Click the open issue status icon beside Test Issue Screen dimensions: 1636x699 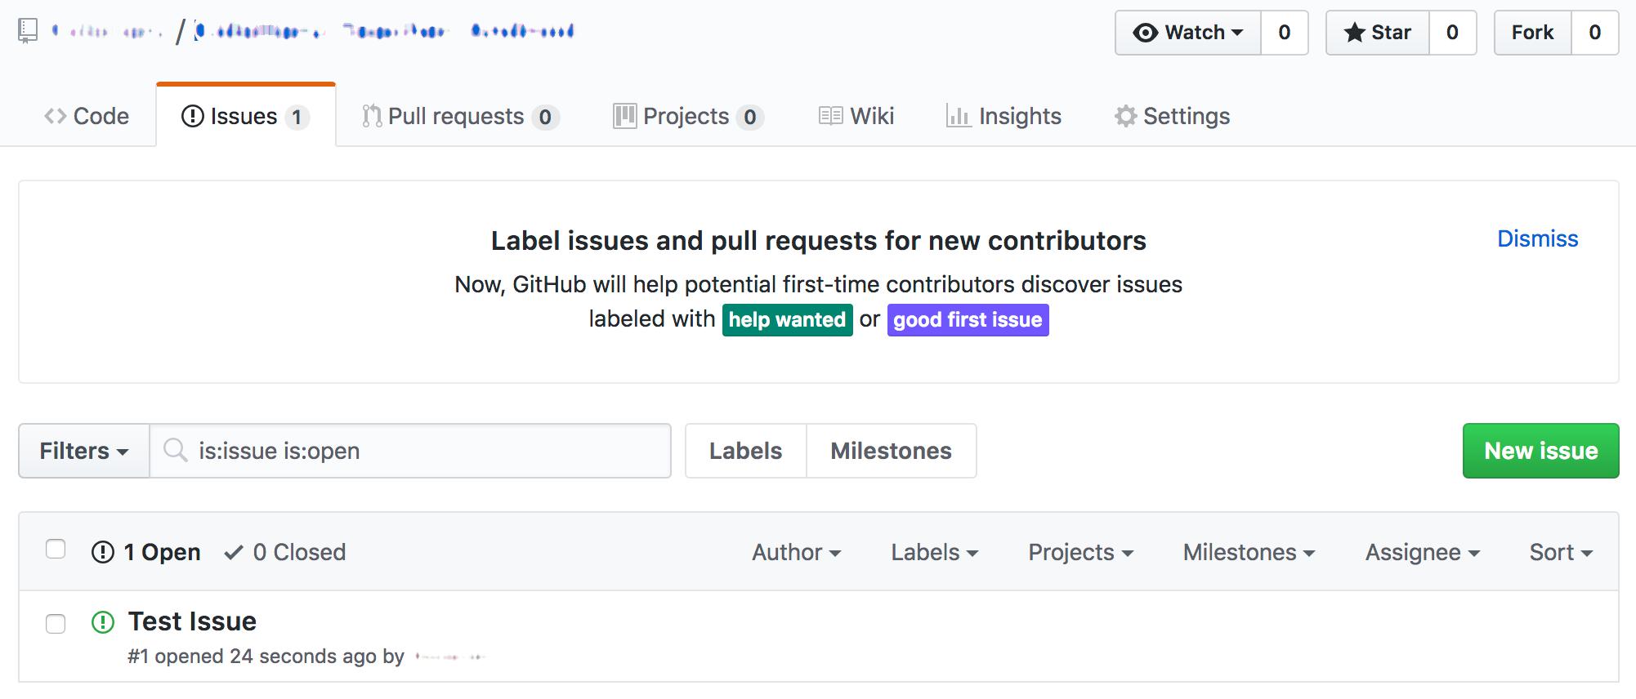coord(103,622)
